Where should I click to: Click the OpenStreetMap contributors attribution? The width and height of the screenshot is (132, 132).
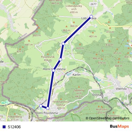tap(107, 118)
